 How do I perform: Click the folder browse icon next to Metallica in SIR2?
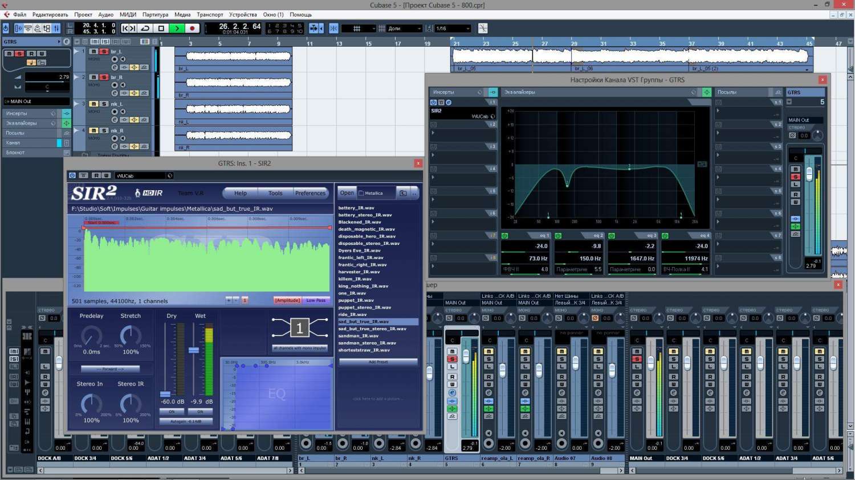tap(403, 193)
